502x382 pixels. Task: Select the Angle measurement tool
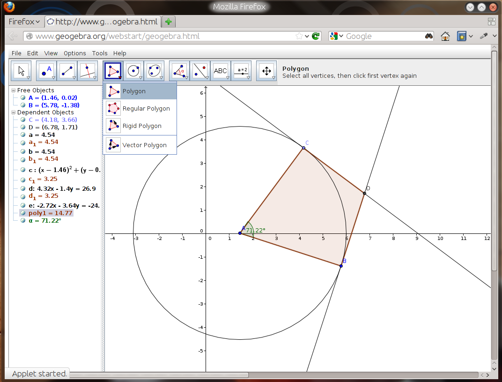pos(179,70)
